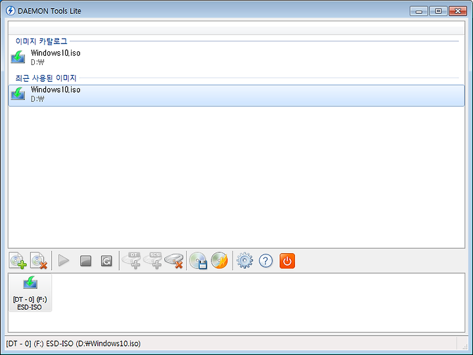Click the DAEMON Tools Lite title bar icon
The width and height of the screenshot is (473, 355).
(x=11, y=11)
